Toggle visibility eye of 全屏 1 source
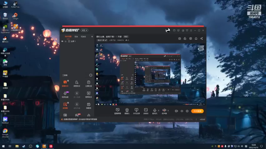Screen dimensions: 266x149 pyautogui.click(x=62, y=41)
